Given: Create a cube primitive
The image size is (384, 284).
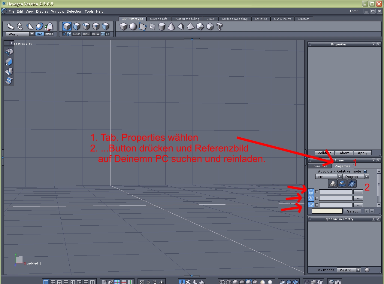Looking at the screenshot, I should pos(123,27).
